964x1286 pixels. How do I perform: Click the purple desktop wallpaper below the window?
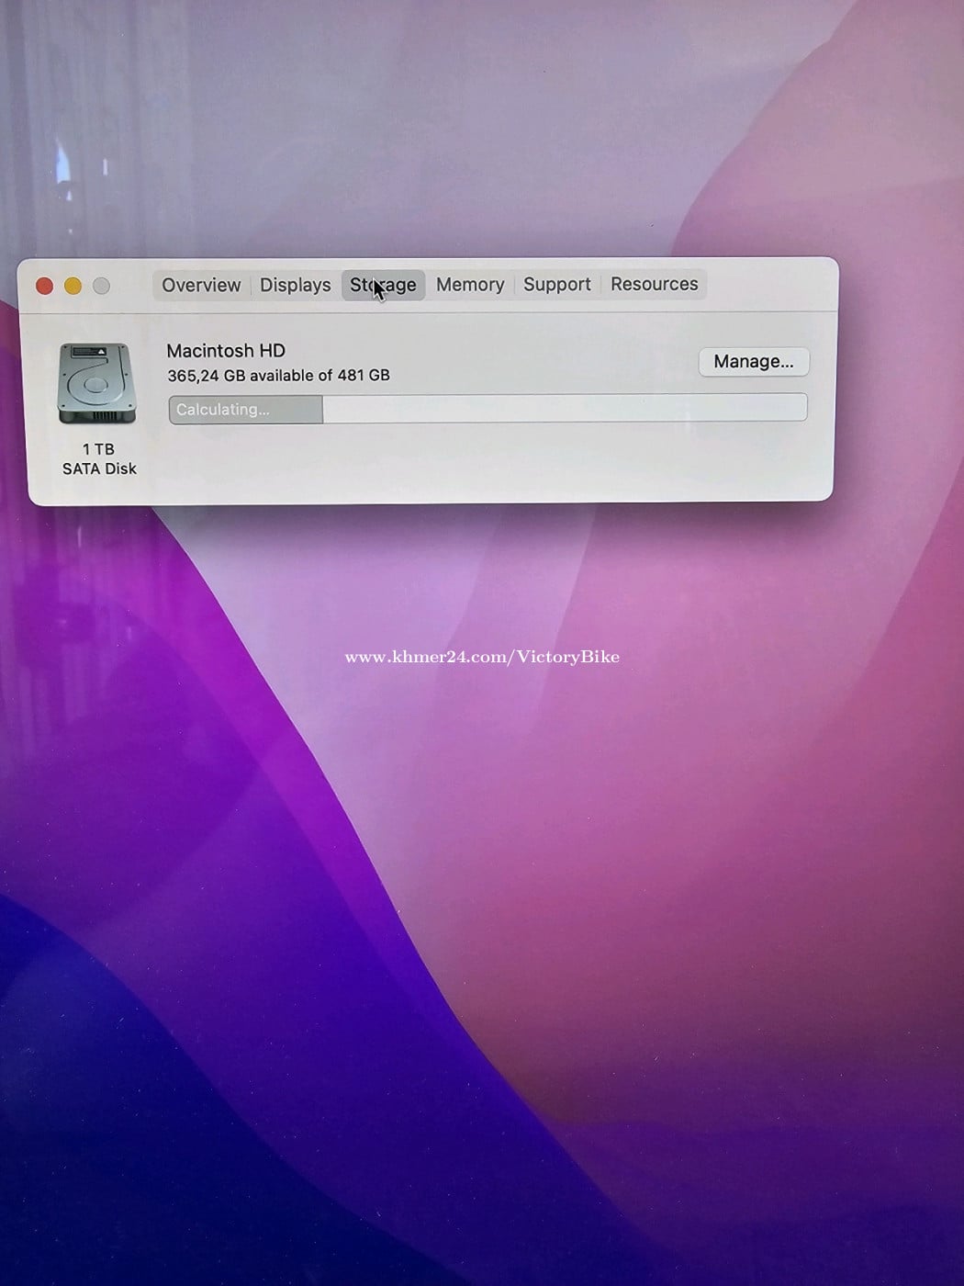275,919
